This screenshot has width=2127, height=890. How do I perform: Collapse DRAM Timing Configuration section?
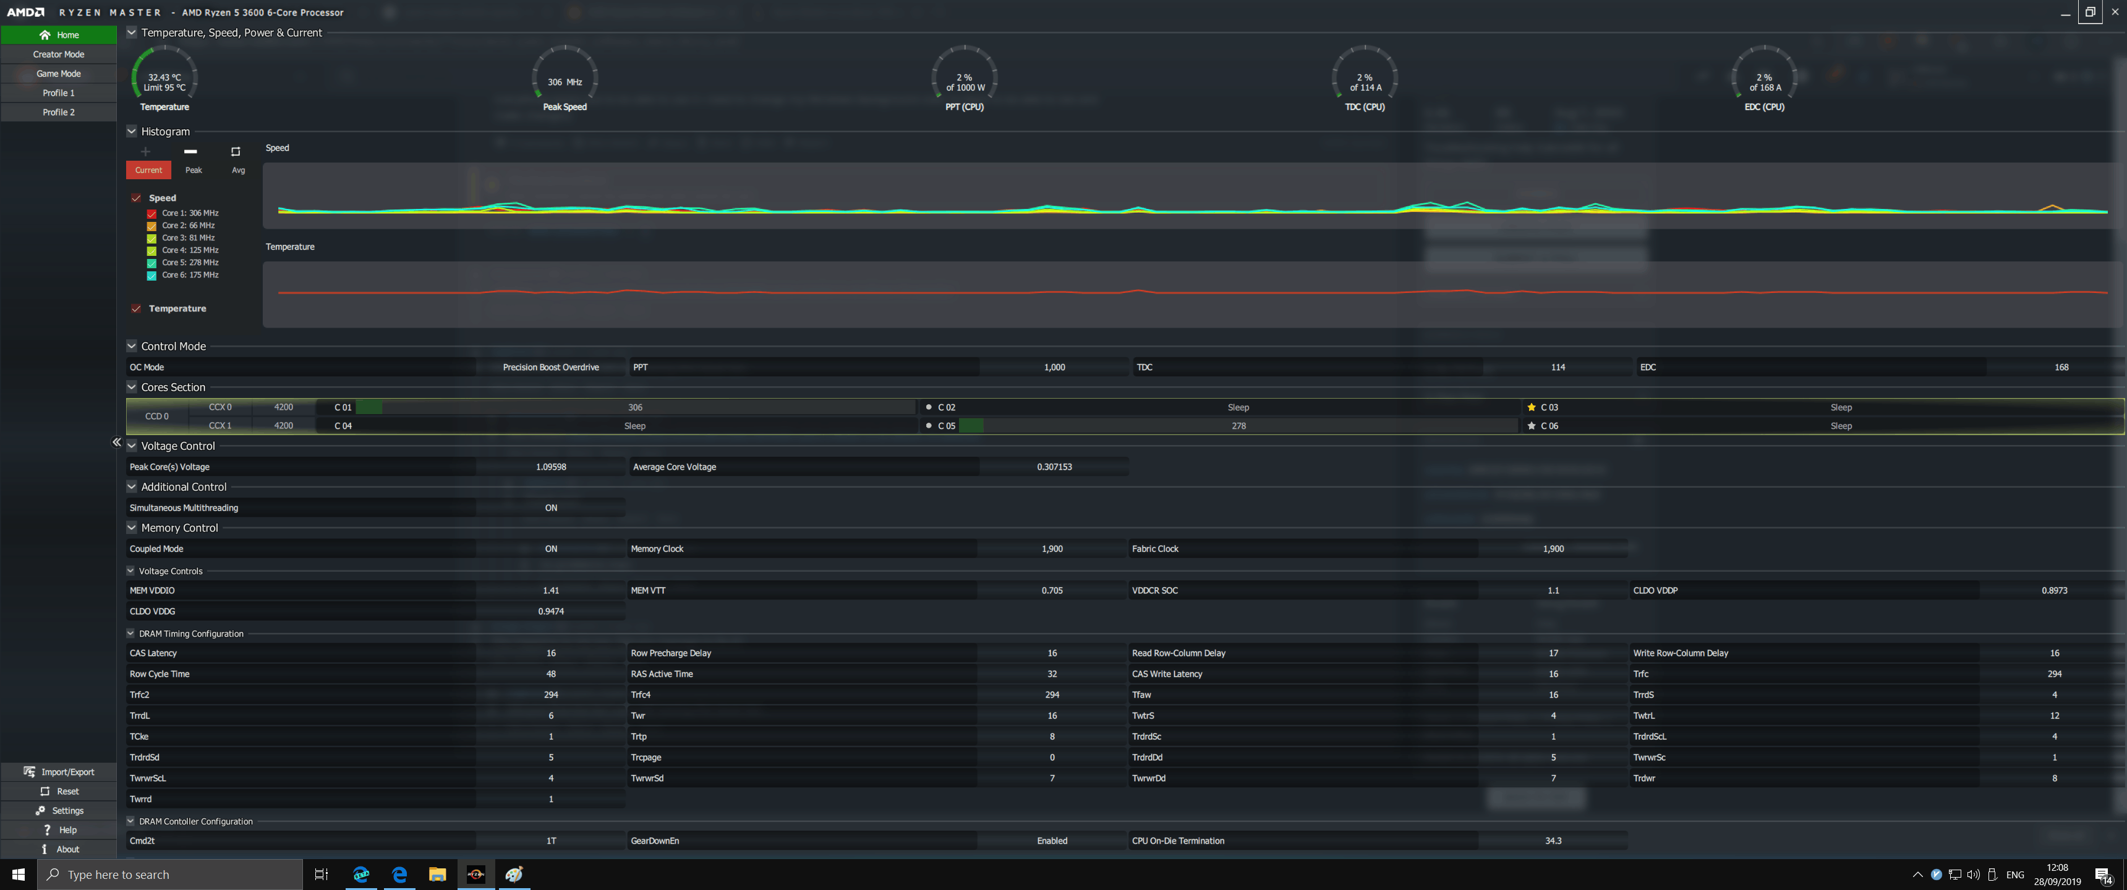tap(130, 634)
